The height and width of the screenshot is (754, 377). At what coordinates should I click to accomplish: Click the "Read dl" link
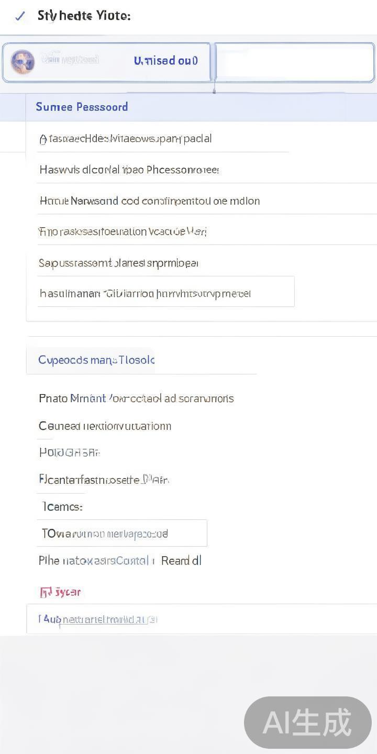[x=181, y=561]
